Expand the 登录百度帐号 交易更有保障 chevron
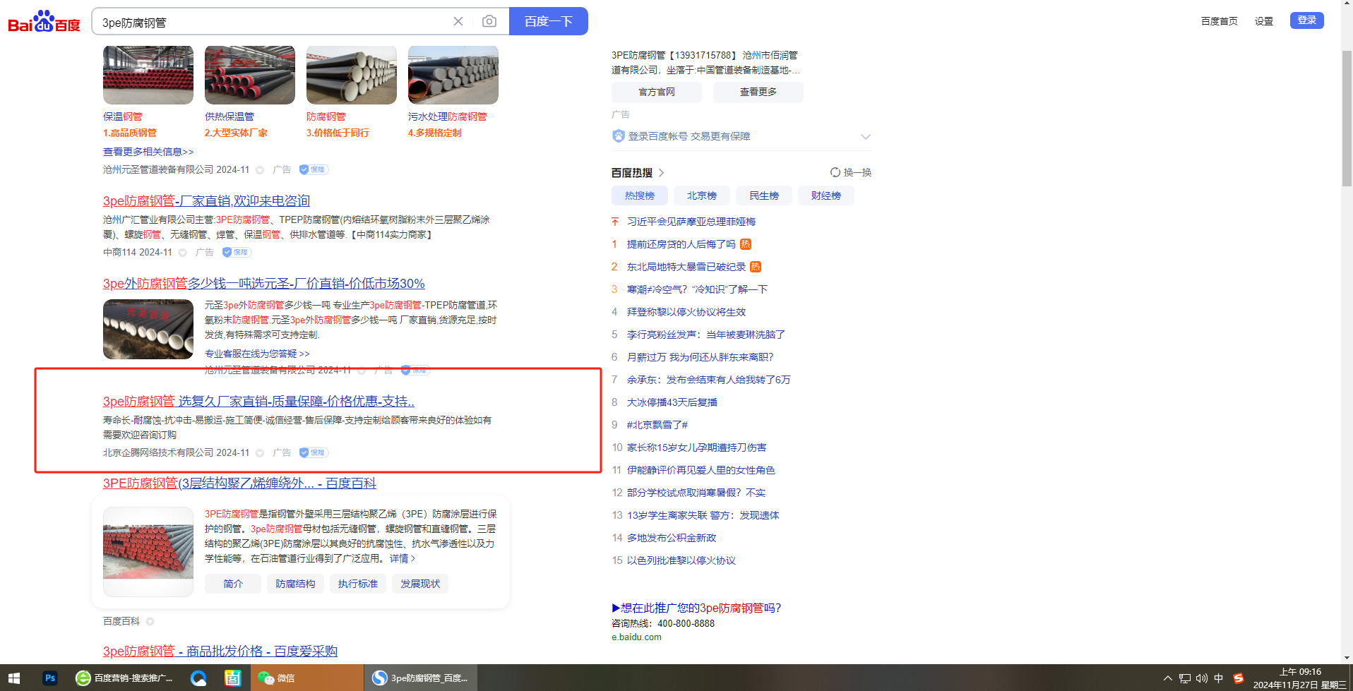 click(865, 136)
